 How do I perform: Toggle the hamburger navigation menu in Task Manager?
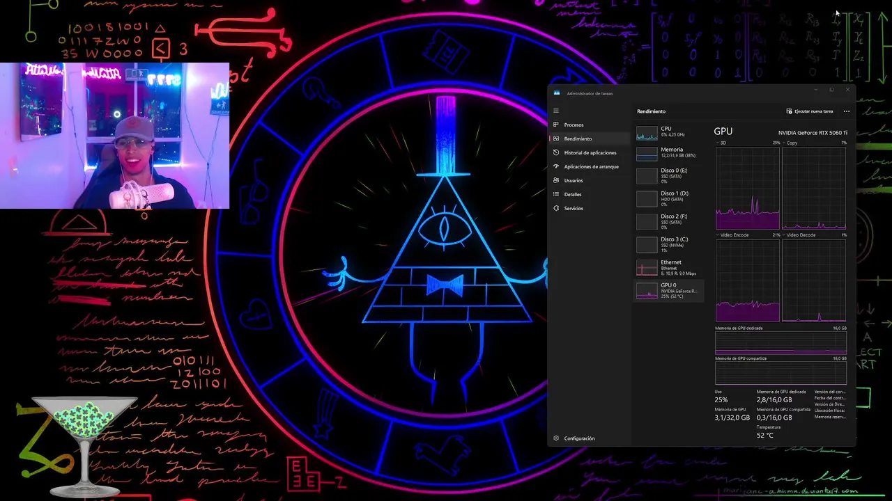tap(556, 111)
